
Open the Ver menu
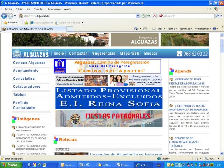click(28, 9)
